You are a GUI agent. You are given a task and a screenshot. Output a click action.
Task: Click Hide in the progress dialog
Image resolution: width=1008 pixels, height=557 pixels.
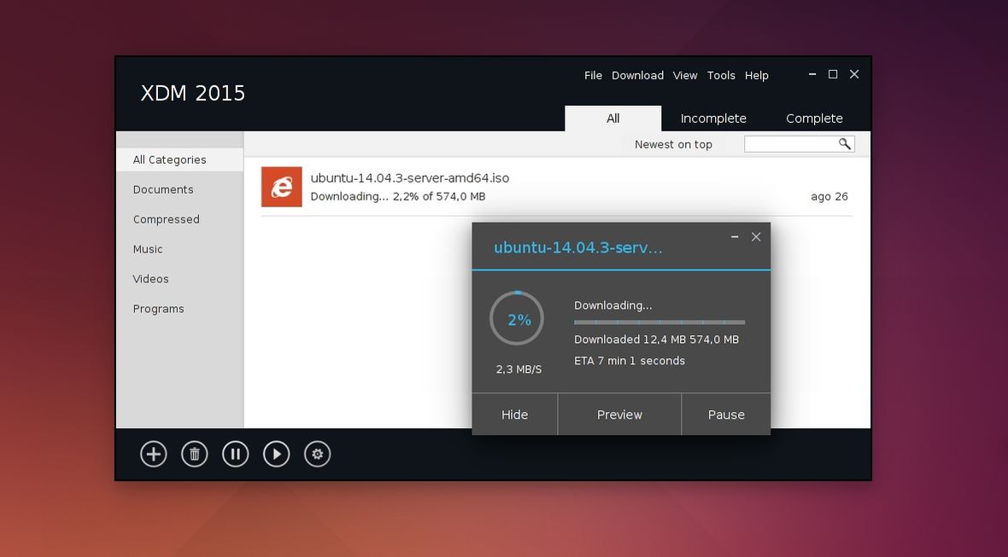tap(515, 415)
